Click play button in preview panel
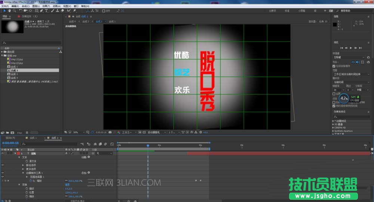 (x=351, y=48)
